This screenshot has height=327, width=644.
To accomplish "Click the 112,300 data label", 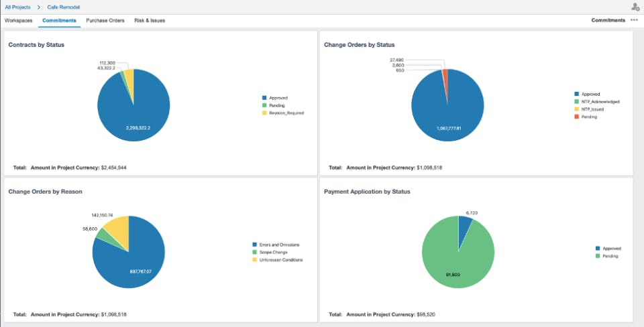I will click(108, 63).
